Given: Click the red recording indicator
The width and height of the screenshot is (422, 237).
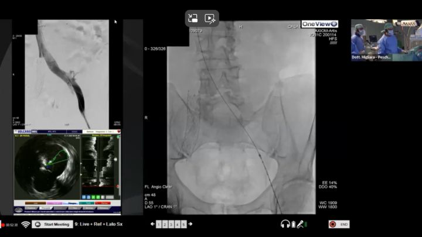Looking at the screenshot, I should pos(3,225).
